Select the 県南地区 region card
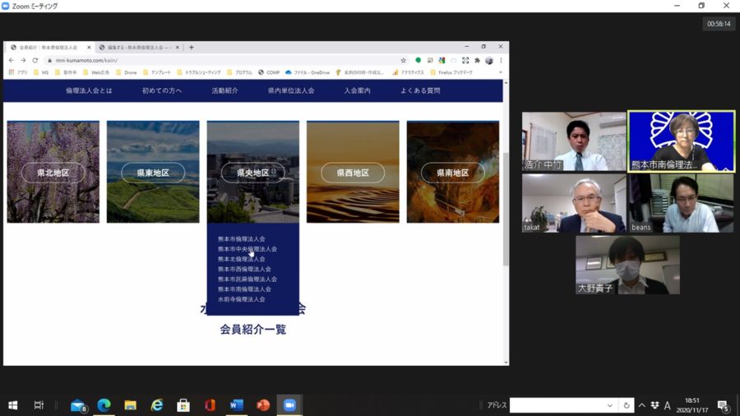 coord(452,172)
